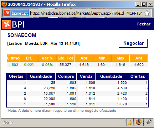Click the Var.% column header
The height and width of the screenshot is (129, 154).
click(47, 58)
